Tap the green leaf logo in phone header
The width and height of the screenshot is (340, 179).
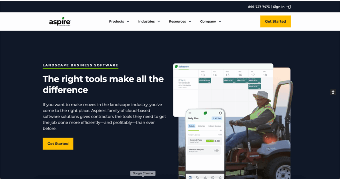point(205,113)
